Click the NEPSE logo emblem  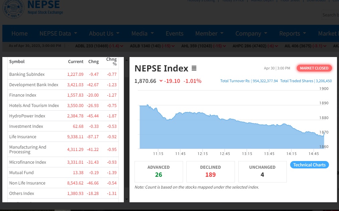[13, 9]
